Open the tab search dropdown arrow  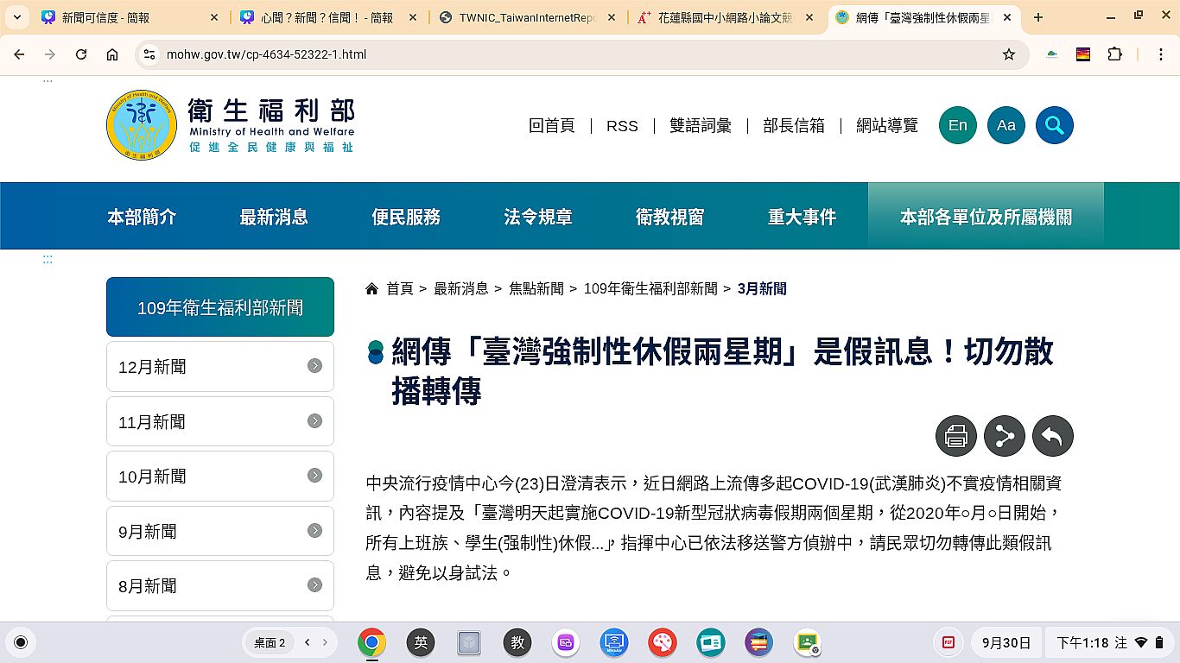click(16, 17)
